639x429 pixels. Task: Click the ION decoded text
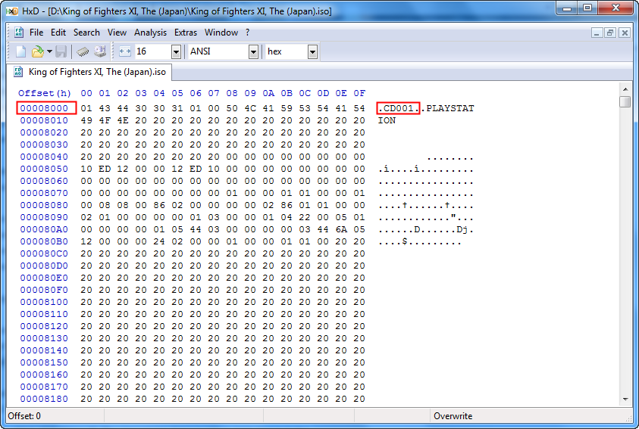click(x=387, y=120)
